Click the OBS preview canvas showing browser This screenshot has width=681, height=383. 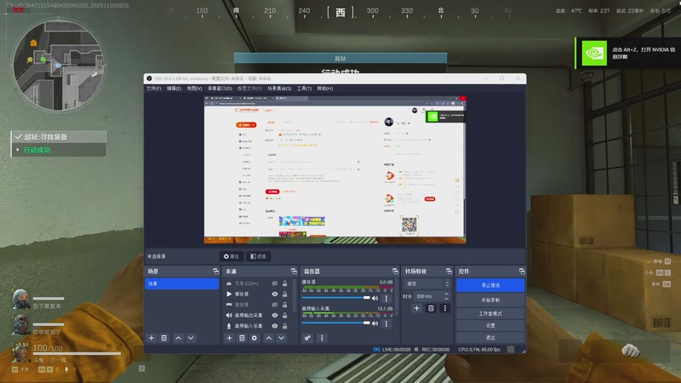335,169
